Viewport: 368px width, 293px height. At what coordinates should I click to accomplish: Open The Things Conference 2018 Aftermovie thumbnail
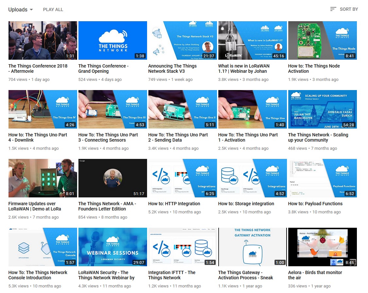(43, 40)
